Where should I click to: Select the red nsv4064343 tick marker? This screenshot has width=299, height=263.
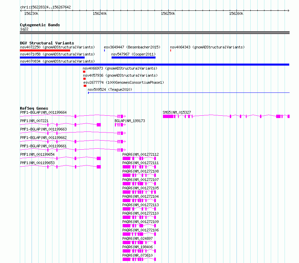[171, 50]
